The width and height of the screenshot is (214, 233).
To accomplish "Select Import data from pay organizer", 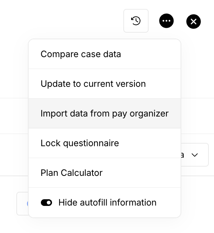I will click(105, 114).
